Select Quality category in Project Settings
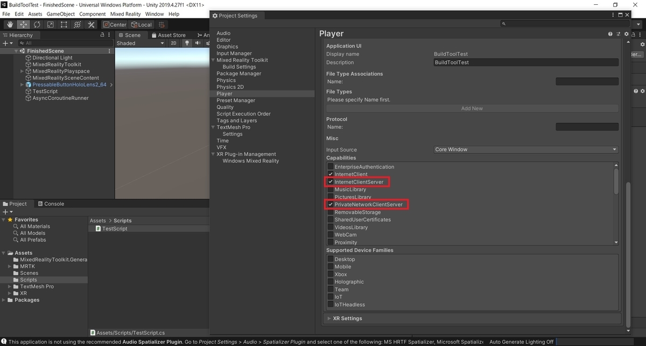This screenshot has width=646, height=346. 225,107
